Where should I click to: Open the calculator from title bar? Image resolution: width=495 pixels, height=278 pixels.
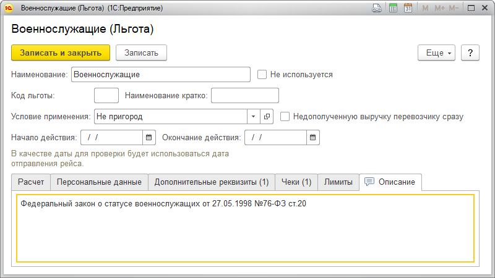coord(392,9)
